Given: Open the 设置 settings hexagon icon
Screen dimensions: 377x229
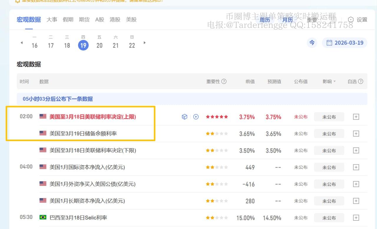Looking at the screenshot, I should click(x=350, y=20).
